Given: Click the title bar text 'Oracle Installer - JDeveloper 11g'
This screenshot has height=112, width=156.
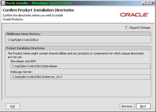Looking at the screenshot, I should click(x=39, y=3).
